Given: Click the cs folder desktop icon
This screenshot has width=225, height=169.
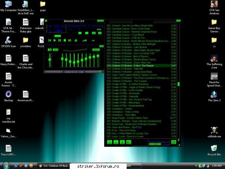Looking at the screenshot, I should click(x=214, y=42).
